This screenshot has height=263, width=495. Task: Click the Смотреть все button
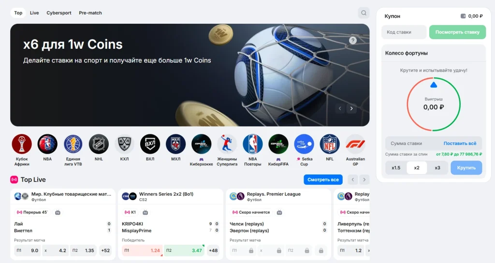click(x=323, y=180)
